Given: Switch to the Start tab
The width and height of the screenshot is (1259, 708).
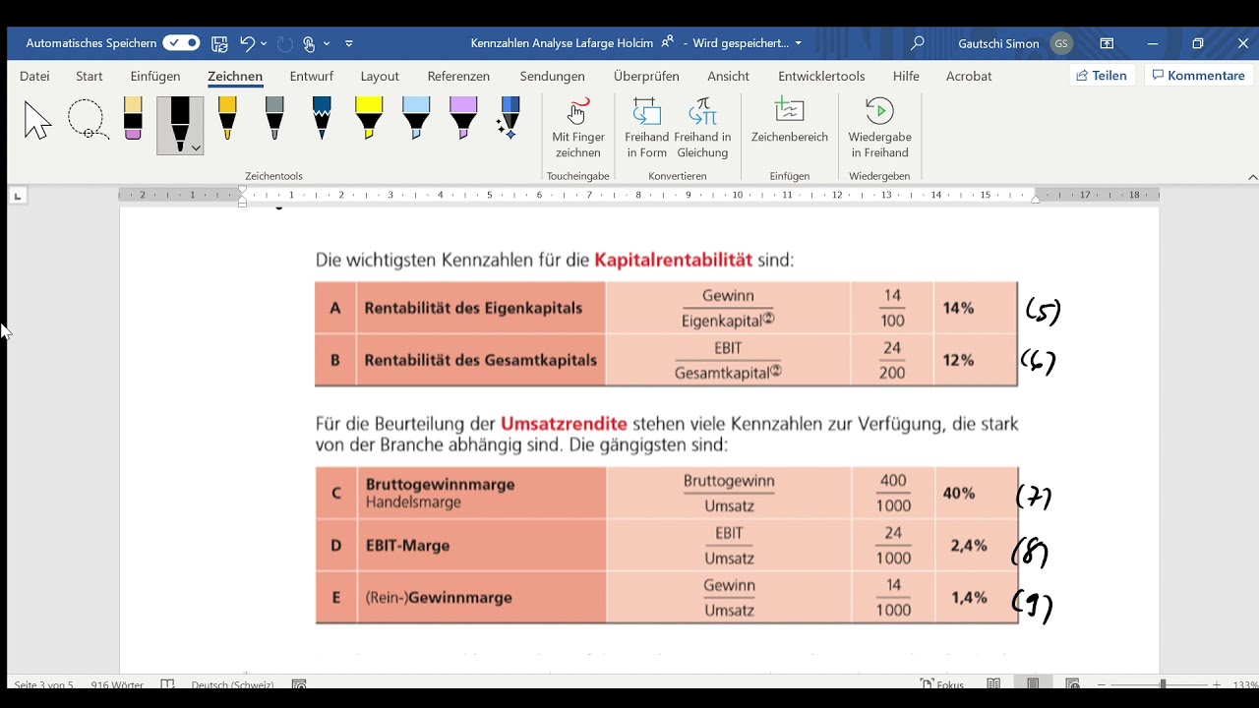Looking at the screenshot, I should pos(90,76).
